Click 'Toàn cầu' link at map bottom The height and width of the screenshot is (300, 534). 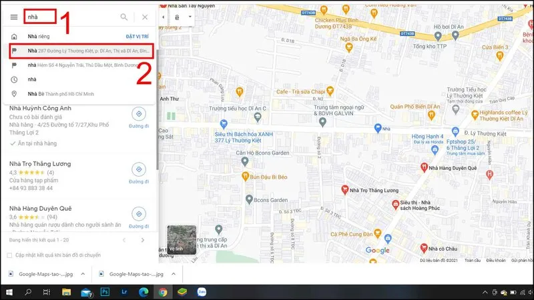473,260
